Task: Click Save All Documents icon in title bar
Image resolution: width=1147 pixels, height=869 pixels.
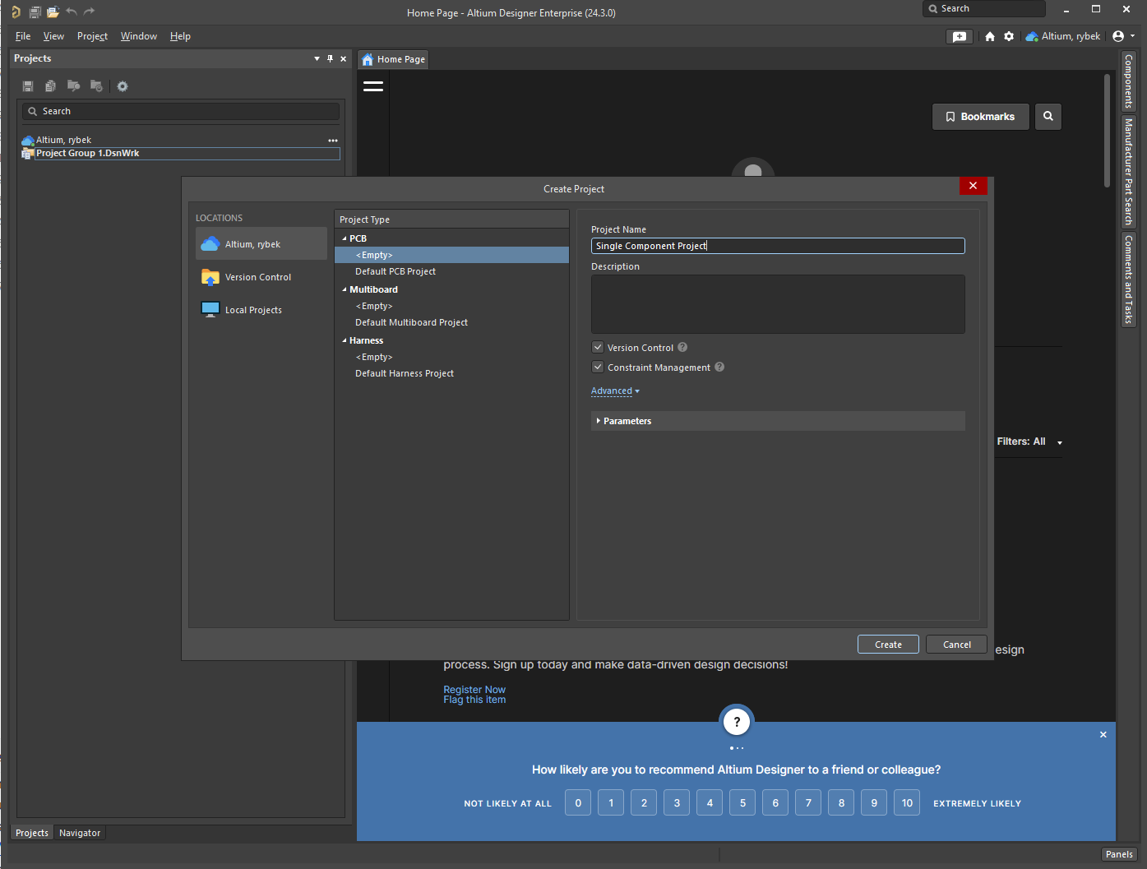Action: pyautogui.click(x=35, y=12)
